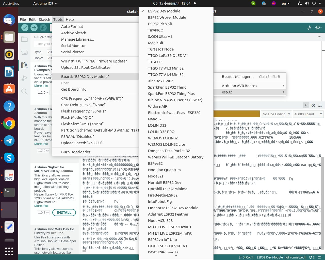Image resolution: width=325 pixels, height=260 pixels.
Task: Open the Serial Plotter waveform icon
Action: tap(309, 28)
